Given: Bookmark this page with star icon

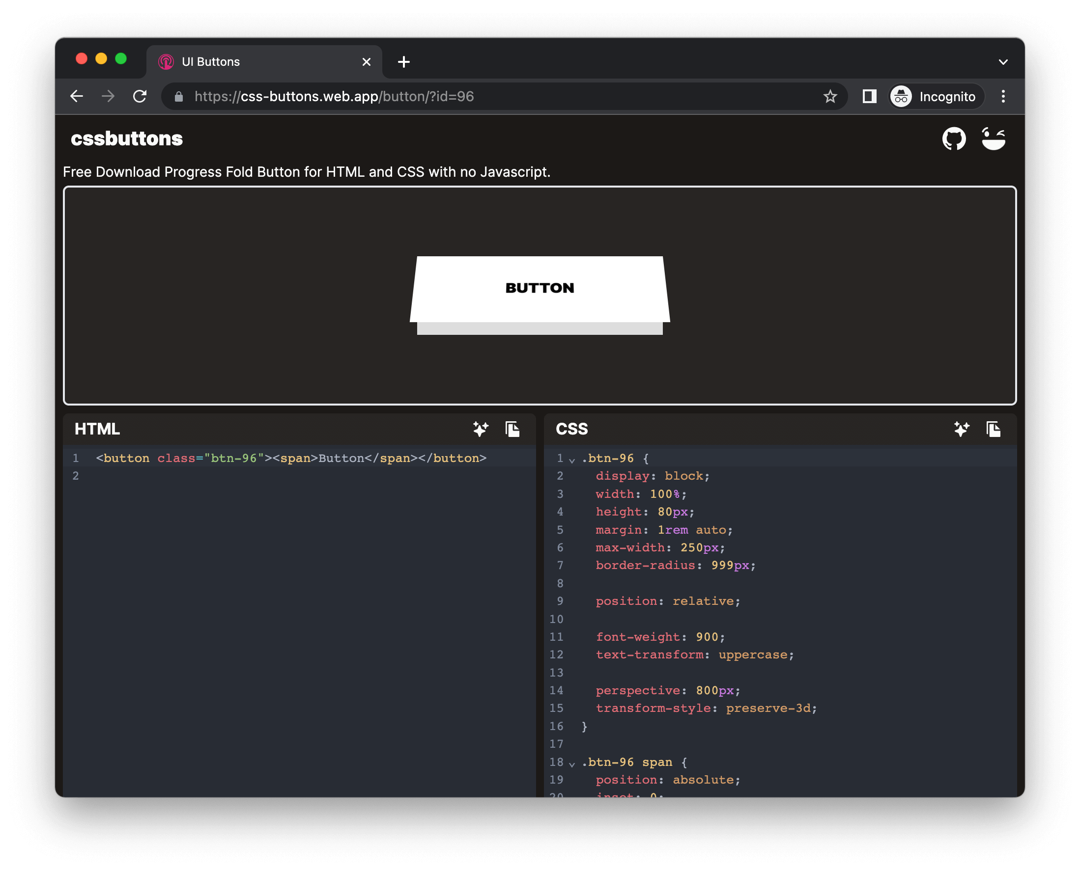Looking at the screenshot, I should pyautogui.click(x=830, y=96).
